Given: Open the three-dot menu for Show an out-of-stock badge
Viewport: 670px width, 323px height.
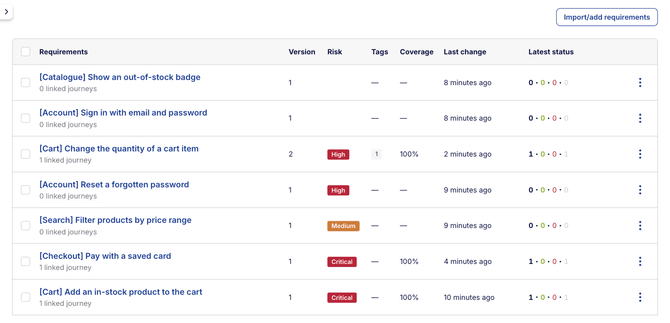Looking at the screenshot, I should click(640, 83).
